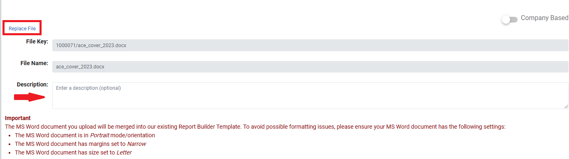Click the italic Letter word
569x159 pixels.
click(x=124, y=152)
